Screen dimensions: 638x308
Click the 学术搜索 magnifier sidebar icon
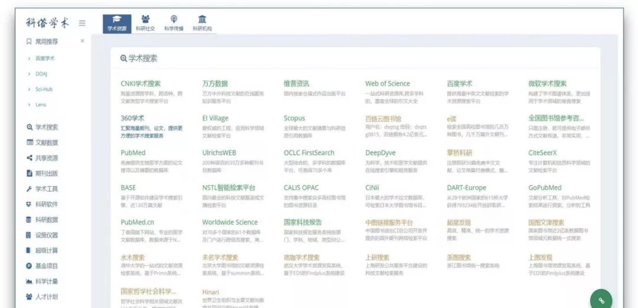[x=30, y=127]
